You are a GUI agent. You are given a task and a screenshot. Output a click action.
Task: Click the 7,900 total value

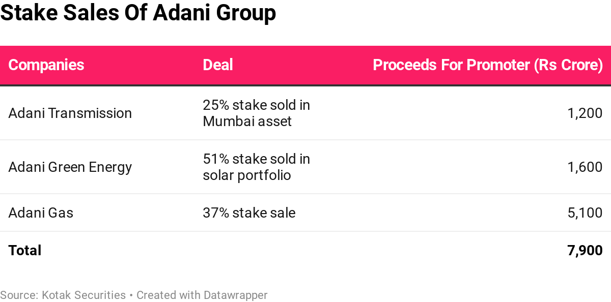(585, 250)
